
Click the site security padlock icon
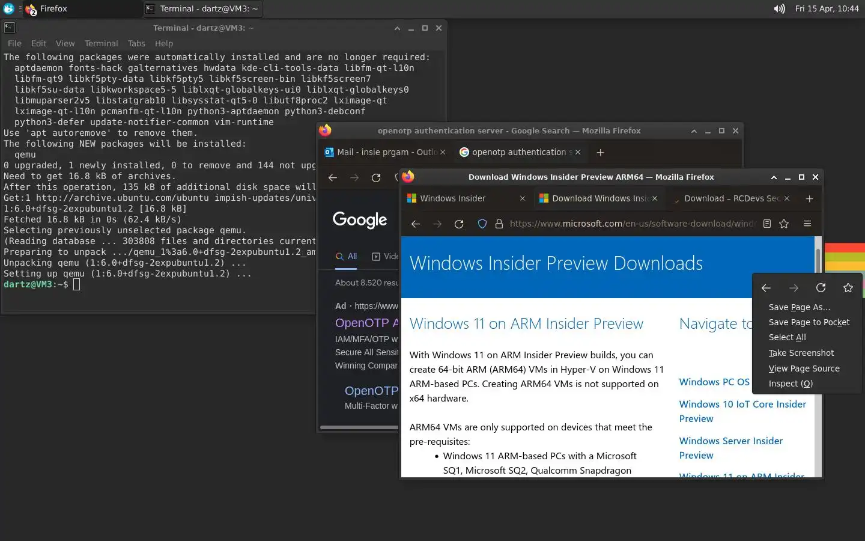499,224
